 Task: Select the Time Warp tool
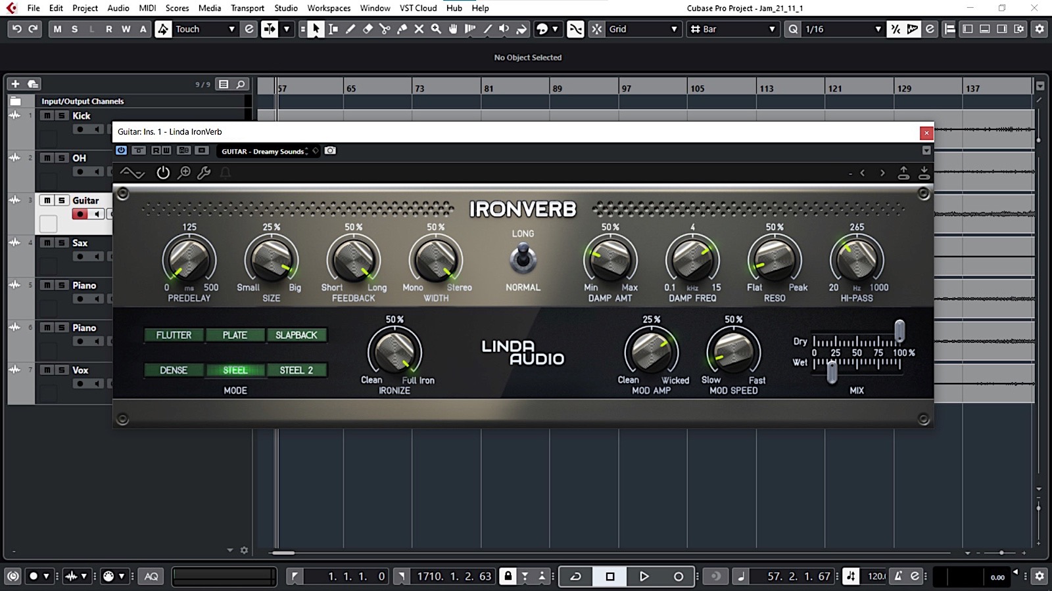point(470,29)
